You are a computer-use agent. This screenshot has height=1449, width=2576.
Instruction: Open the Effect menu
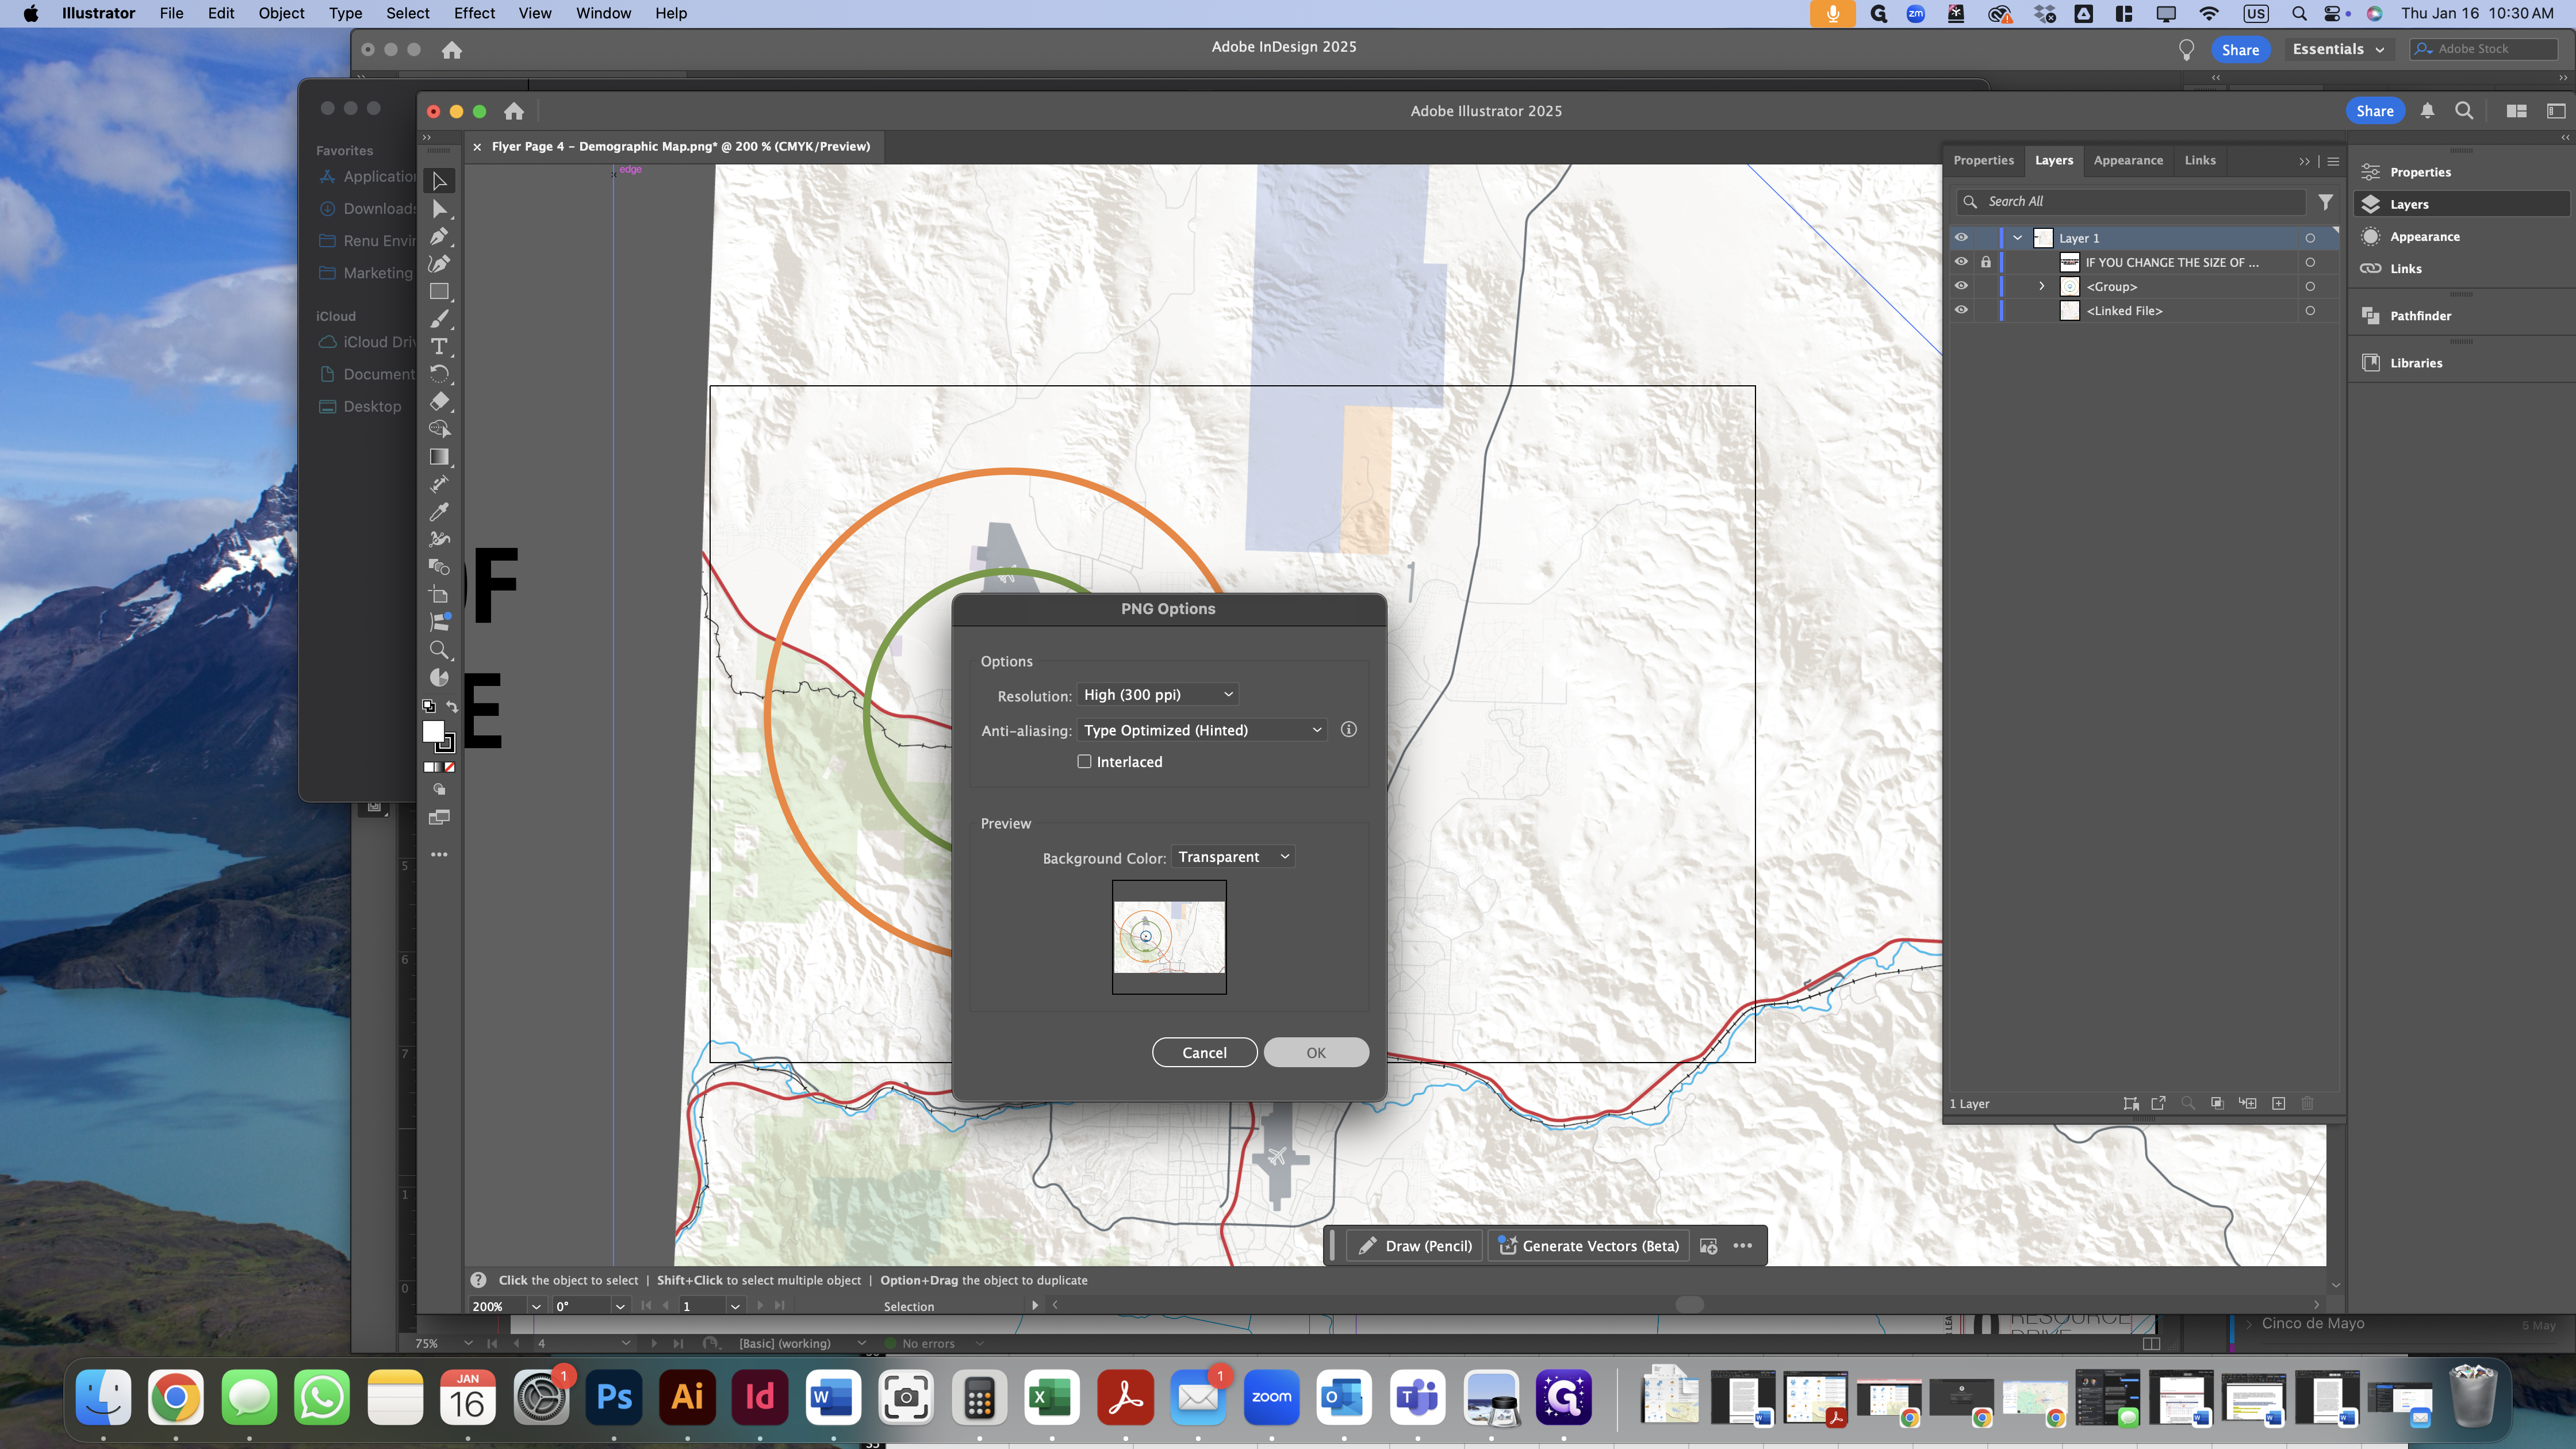click(x=474, y=13)
